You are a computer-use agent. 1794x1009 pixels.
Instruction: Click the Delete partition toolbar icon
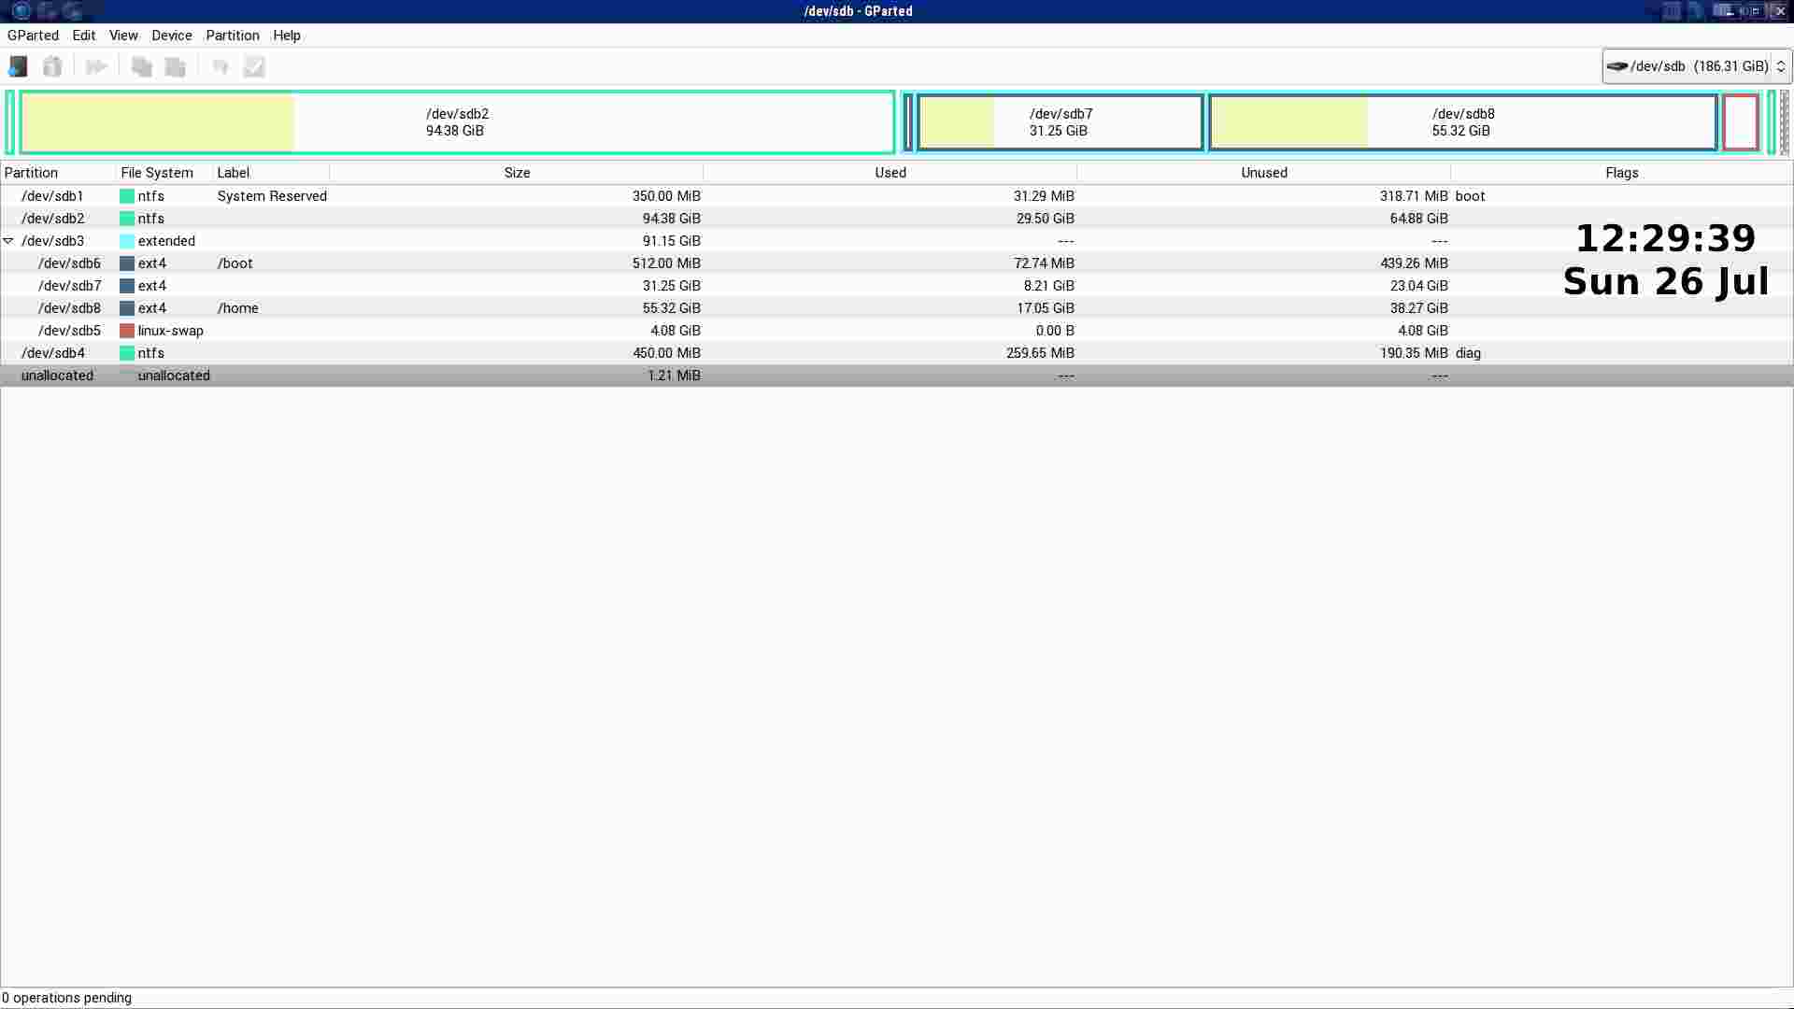(x=52, y=66)
